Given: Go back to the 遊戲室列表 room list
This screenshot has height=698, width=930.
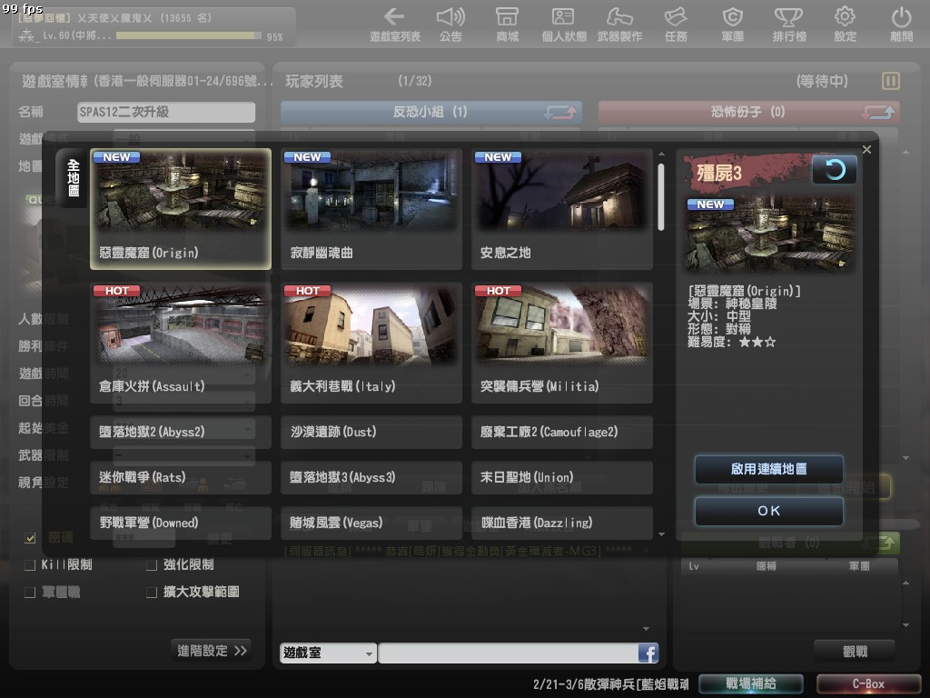Looking at the screenshot, I should (395, 25).
